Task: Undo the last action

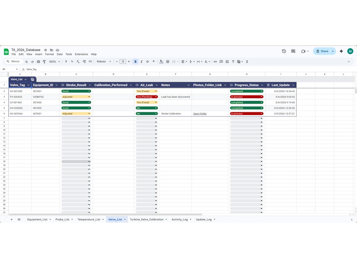Action: [26, 61]
